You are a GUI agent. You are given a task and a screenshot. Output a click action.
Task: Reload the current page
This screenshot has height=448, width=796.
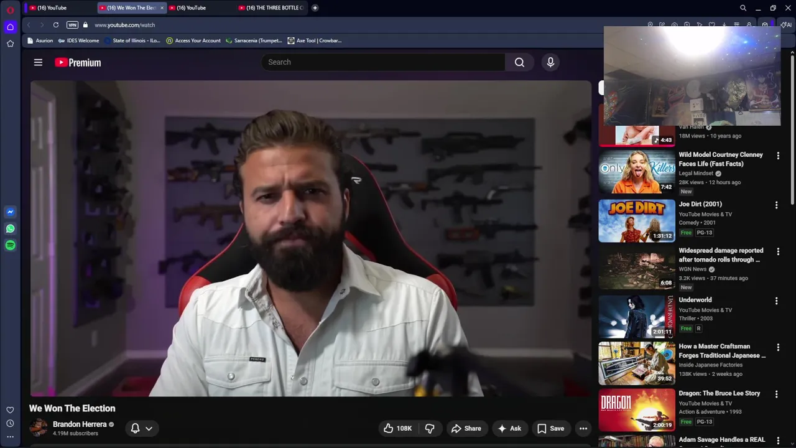coord(56,25)
